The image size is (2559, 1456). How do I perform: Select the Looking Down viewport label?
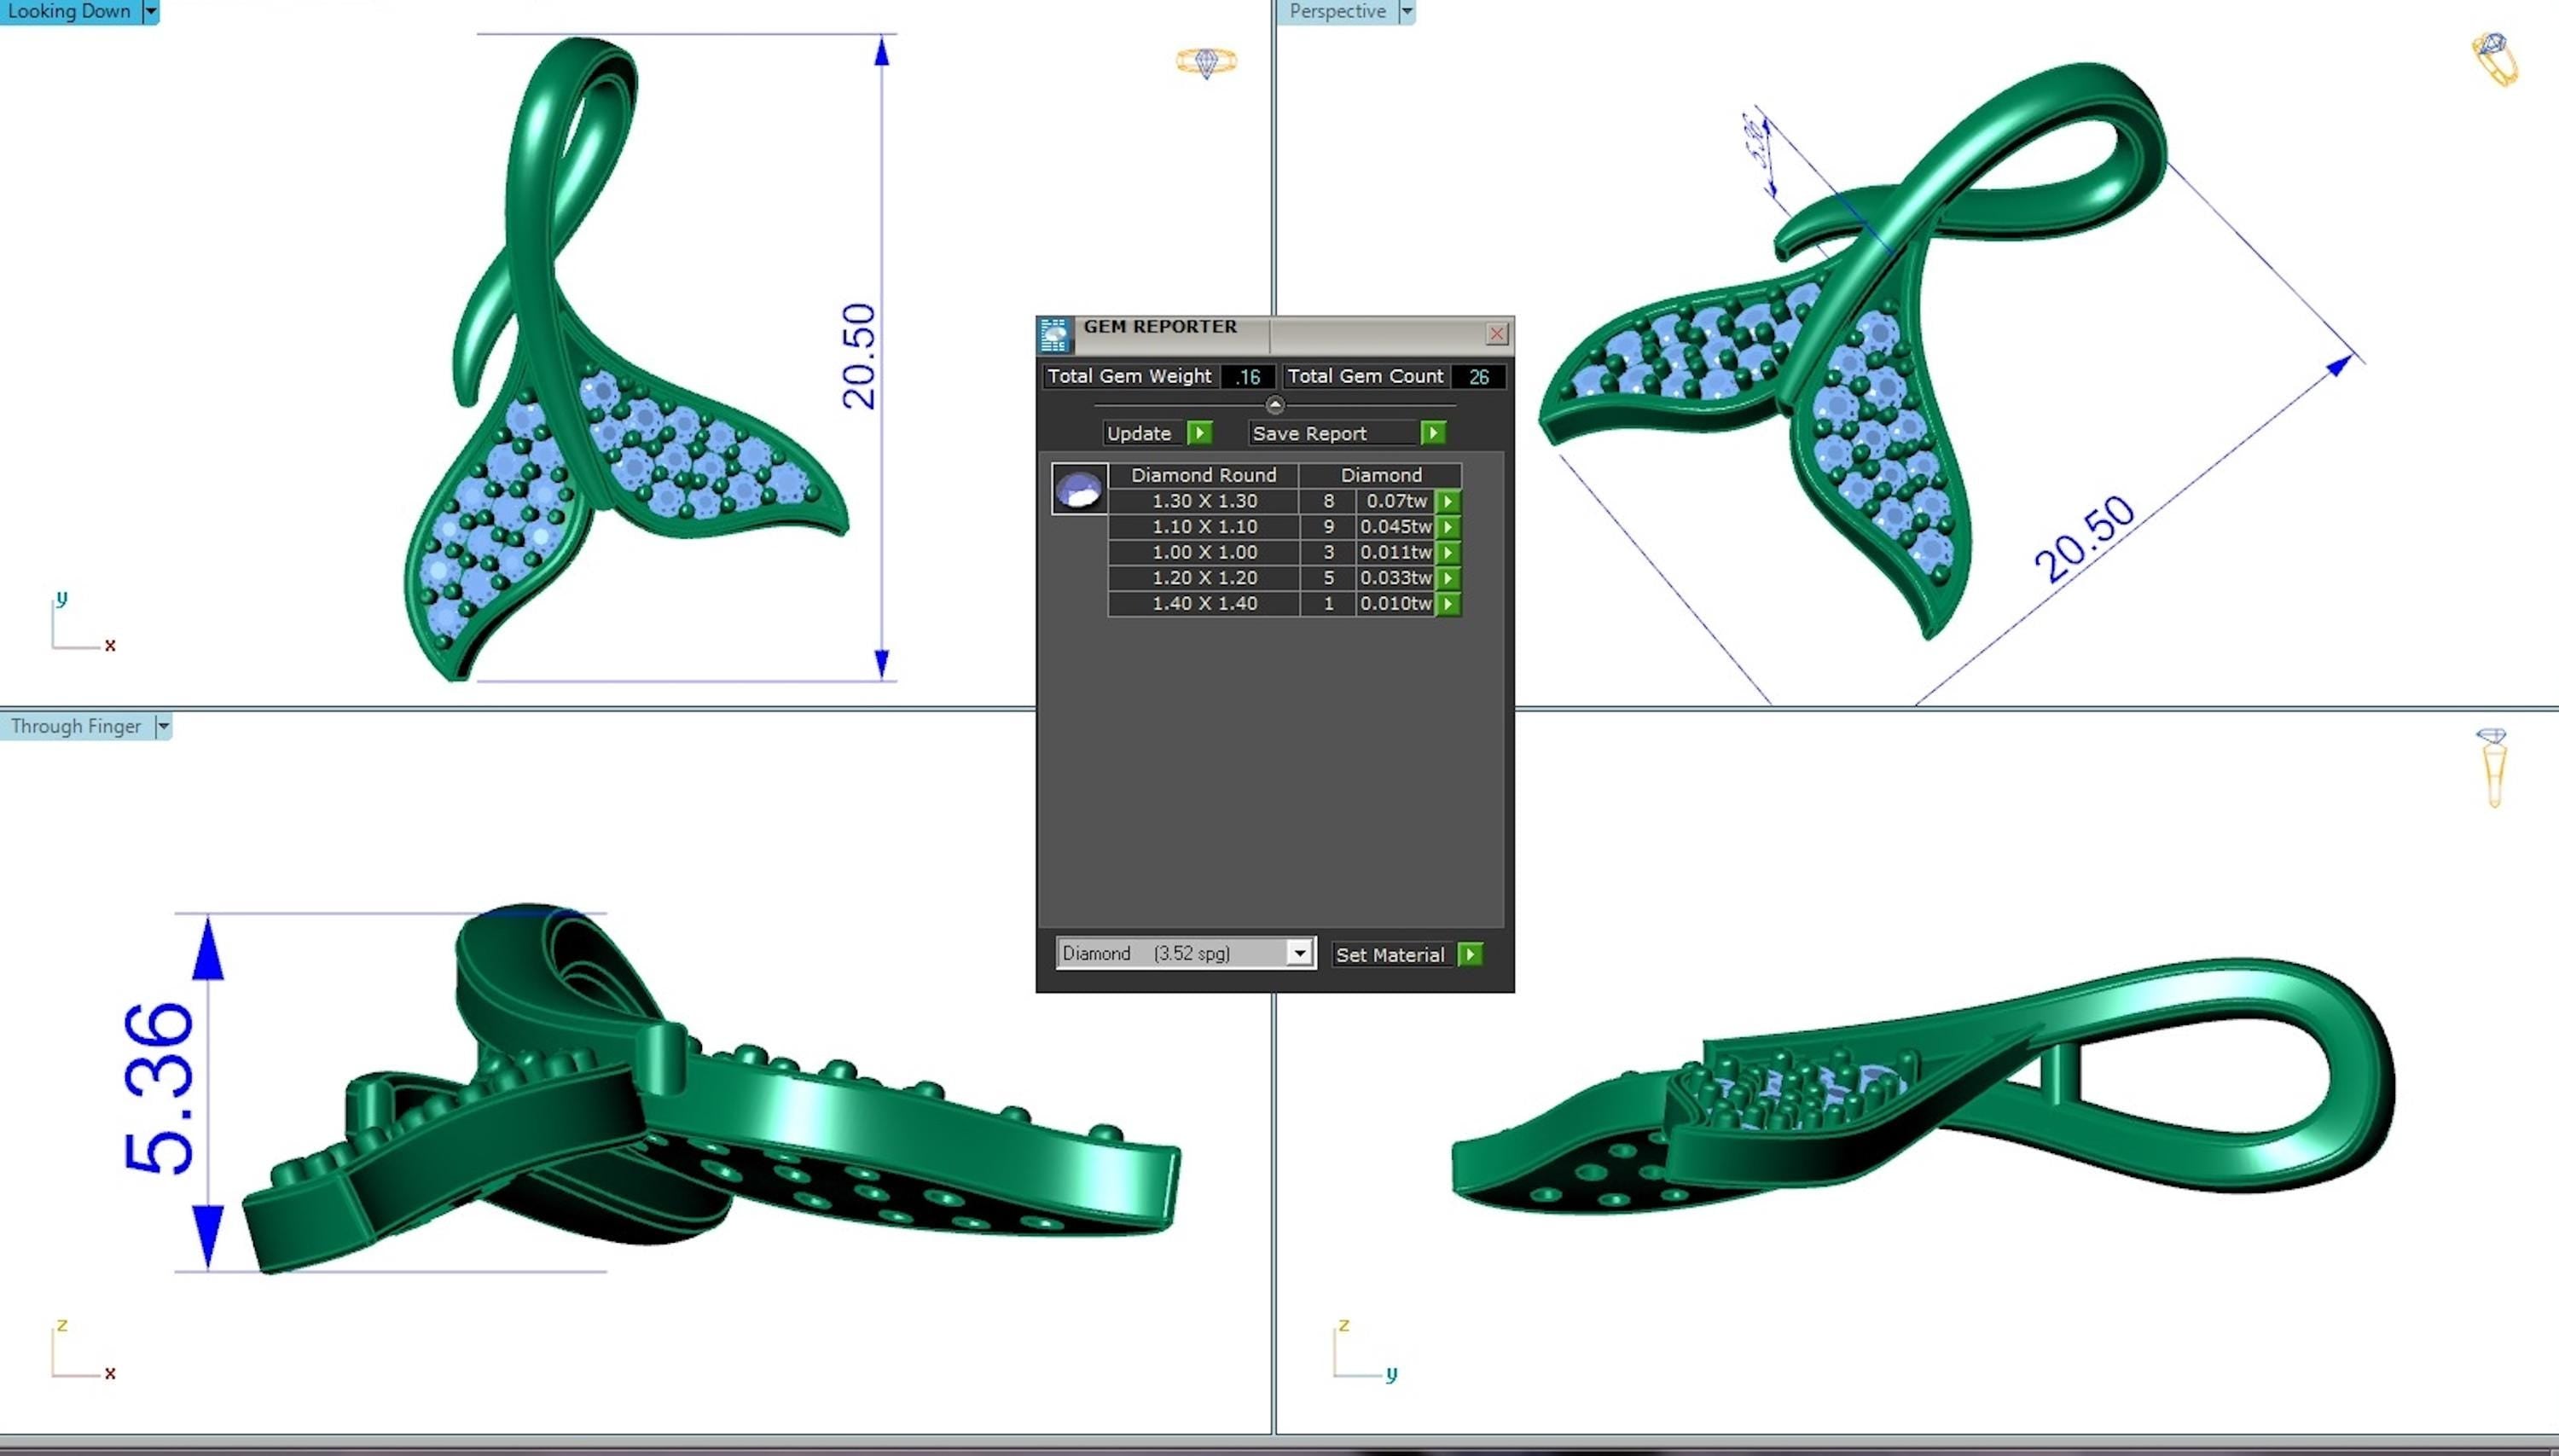click(69, 11)
